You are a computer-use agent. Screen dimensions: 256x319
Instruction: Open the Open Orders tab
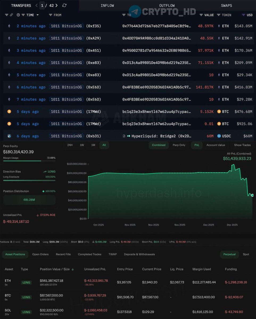(x=40, y=254)
